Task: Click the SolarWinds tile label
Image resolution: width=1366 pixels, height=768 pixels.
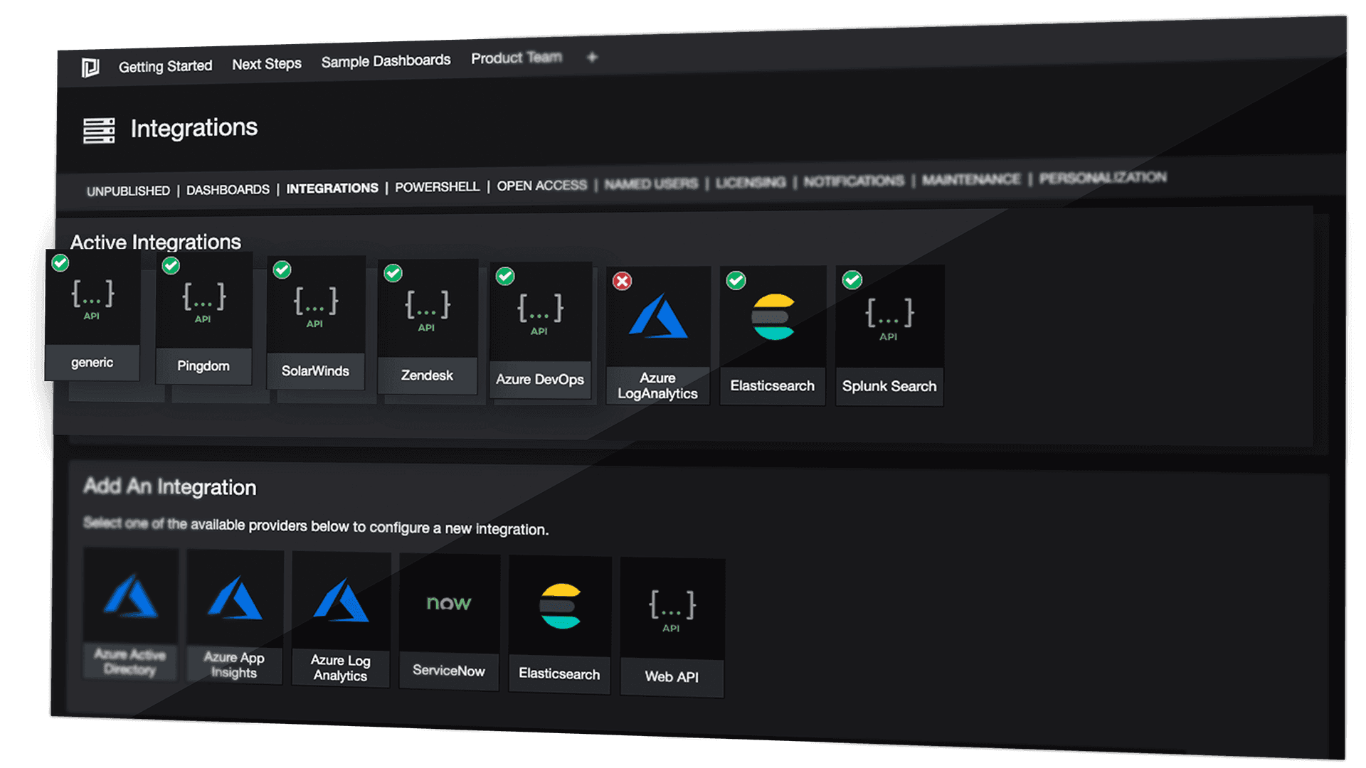Action: pyautogui.click(x=315, y=370)
